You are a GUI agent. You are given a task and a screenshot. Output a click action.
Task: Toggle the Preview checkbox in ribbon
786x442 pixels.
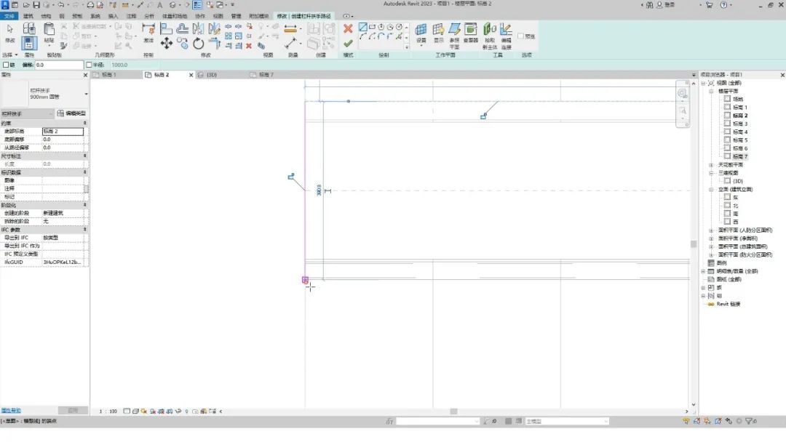pyautogui.click(x=521, y=36)
